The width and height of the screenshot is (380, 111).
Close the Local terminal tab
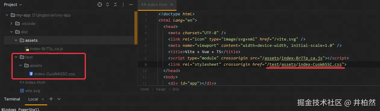(43, 99)
